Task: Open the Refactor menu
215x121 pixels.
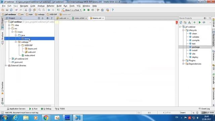Action: [50, 6]
